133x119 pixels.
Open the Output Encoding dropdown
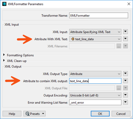[x=95, y=95]
